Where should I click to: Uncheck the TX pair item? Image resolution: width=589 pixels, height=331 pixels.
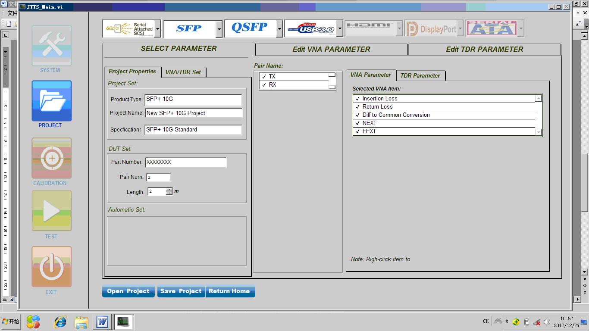pos(264,77)
